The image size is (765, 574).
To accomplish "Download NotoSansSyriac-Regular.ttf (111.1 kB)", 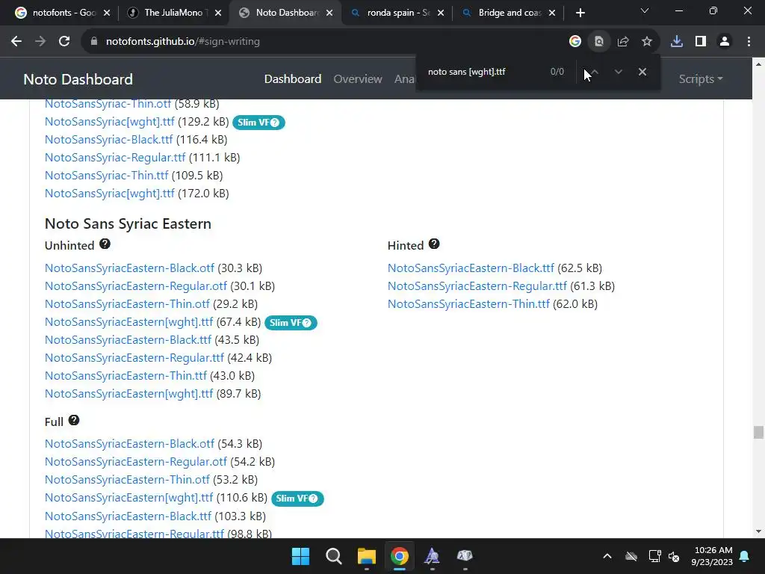I will (x=115, y=158).
